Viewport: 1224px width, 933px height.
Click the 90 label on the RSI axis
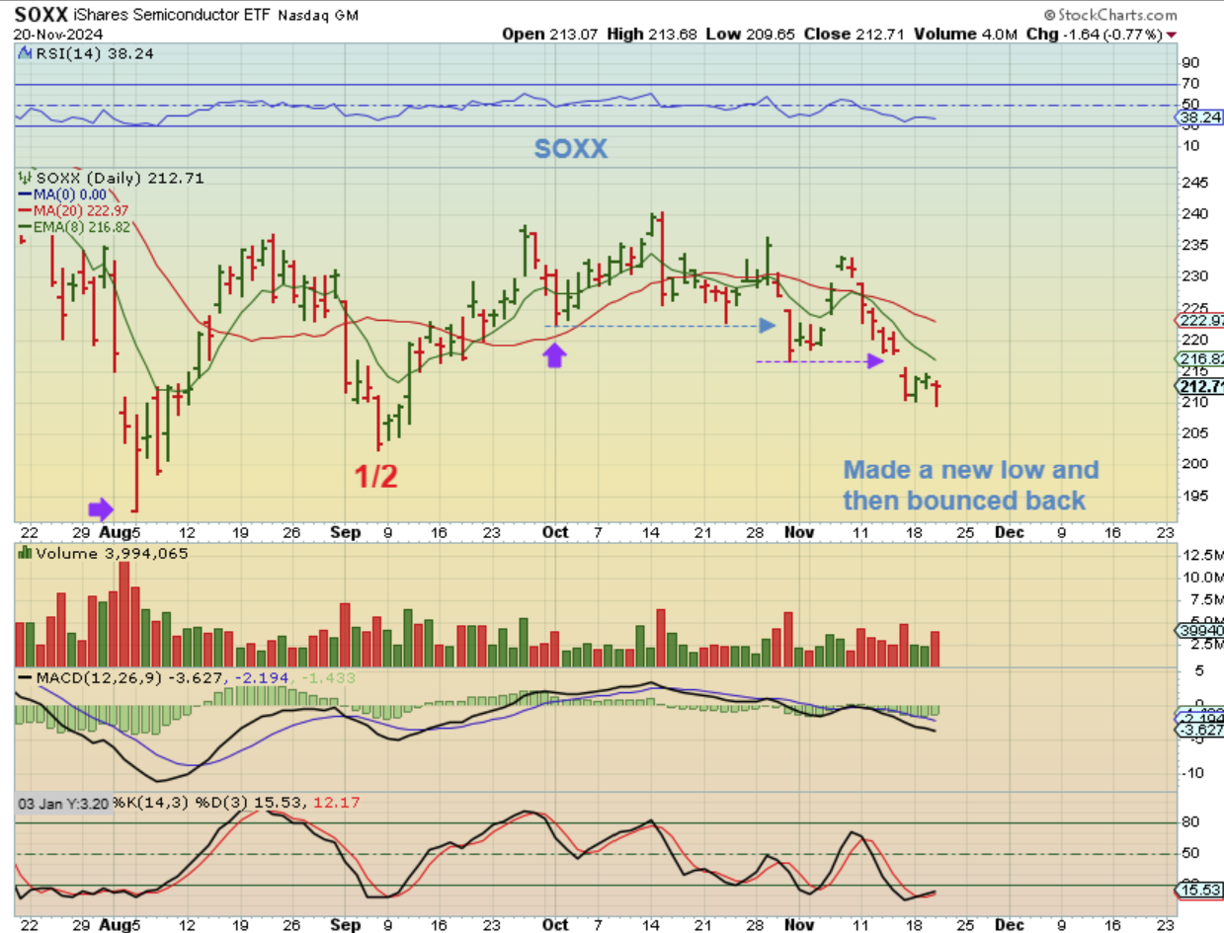(1191, 63)
